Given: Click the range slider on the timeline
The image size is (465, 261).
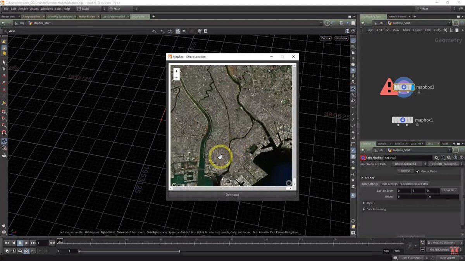Looking at the screenshot, I should click(129, 251).
